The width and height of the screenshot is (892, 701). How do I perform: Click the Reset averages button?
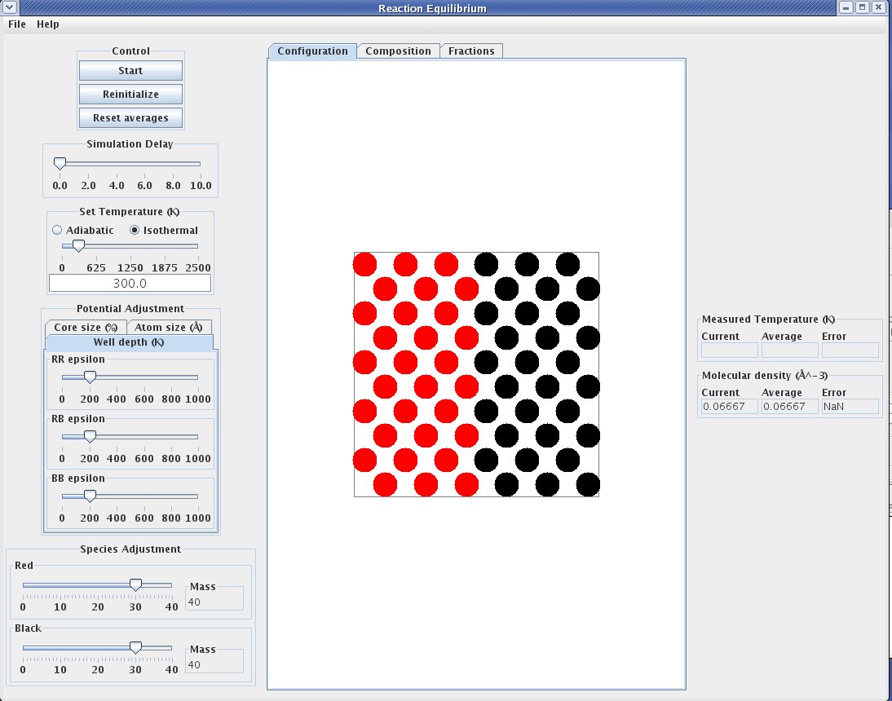130,118
